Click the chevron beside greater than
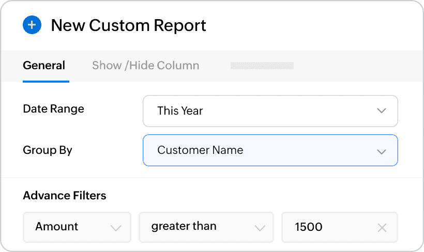Image resolution: width=424 pixels, height=252 pixels. 260,228
